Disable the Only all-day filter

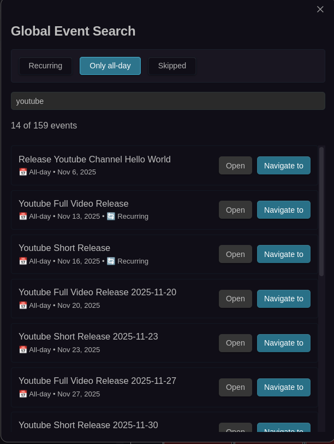click(x=110, y=66)
